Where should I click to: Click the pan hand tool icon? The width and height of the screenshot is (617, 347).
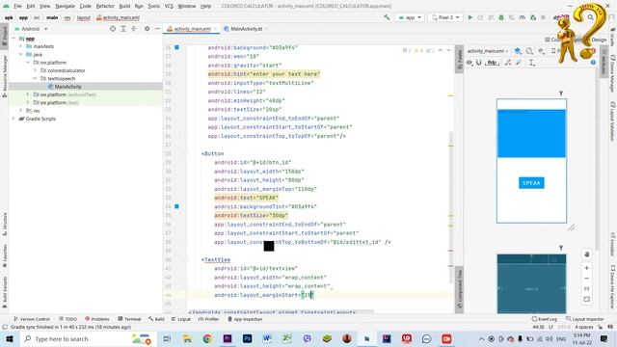(x=586, y=254)
